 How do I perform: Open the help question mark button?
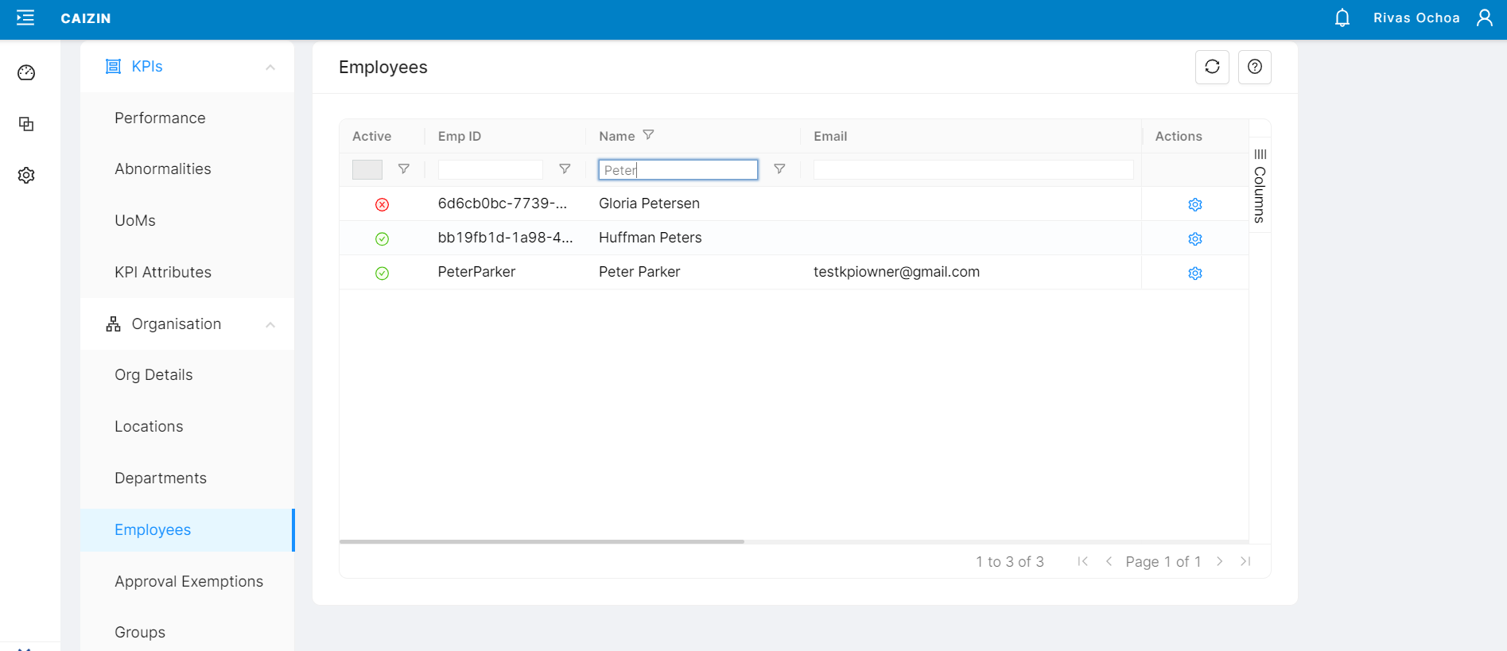coord(1254,68)
